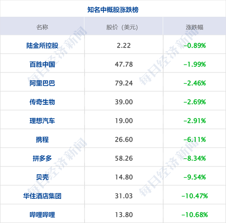Screen dimensions: 226x223
Task: Click the table title 知名中概股涨跌榜
Action: (113, 10)
